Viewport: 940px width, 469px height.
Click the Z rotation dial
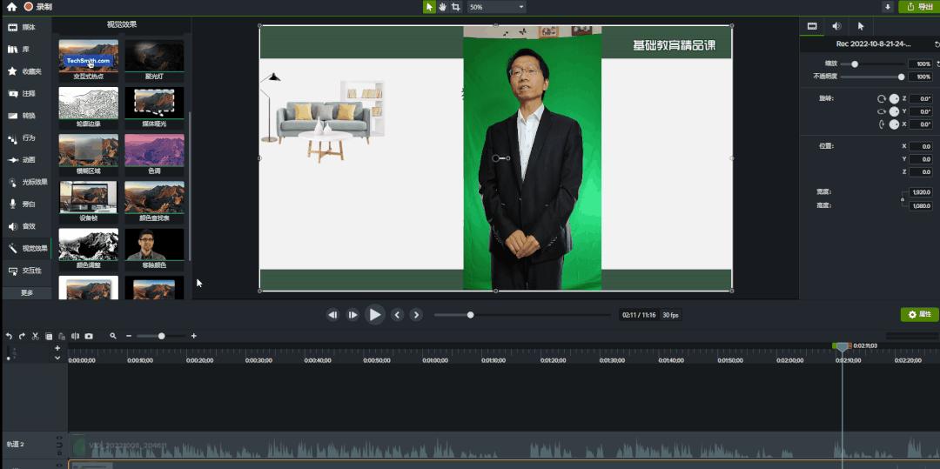894,99
